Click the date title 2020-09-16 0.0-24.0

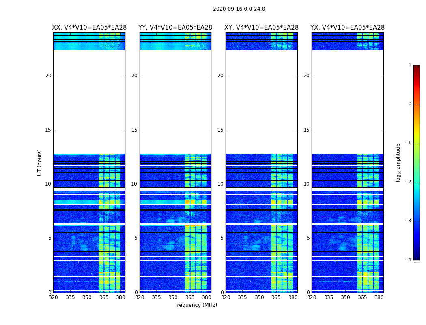tap(239, 9)
